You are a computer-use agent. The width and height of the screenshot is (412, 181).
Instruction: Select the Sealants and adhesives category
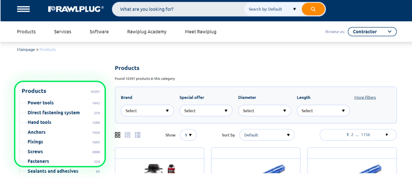click(x=53, y=171)
